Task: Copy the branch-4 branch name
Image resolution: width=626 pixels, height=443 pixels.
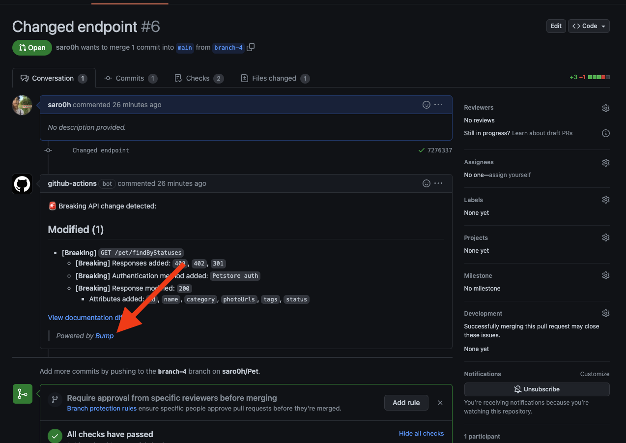Action: tap(251, 47)
